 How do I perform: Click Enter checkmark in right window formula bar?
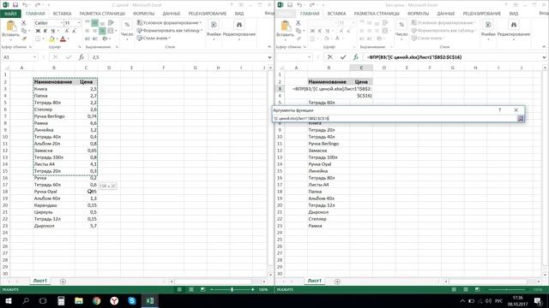343,57
